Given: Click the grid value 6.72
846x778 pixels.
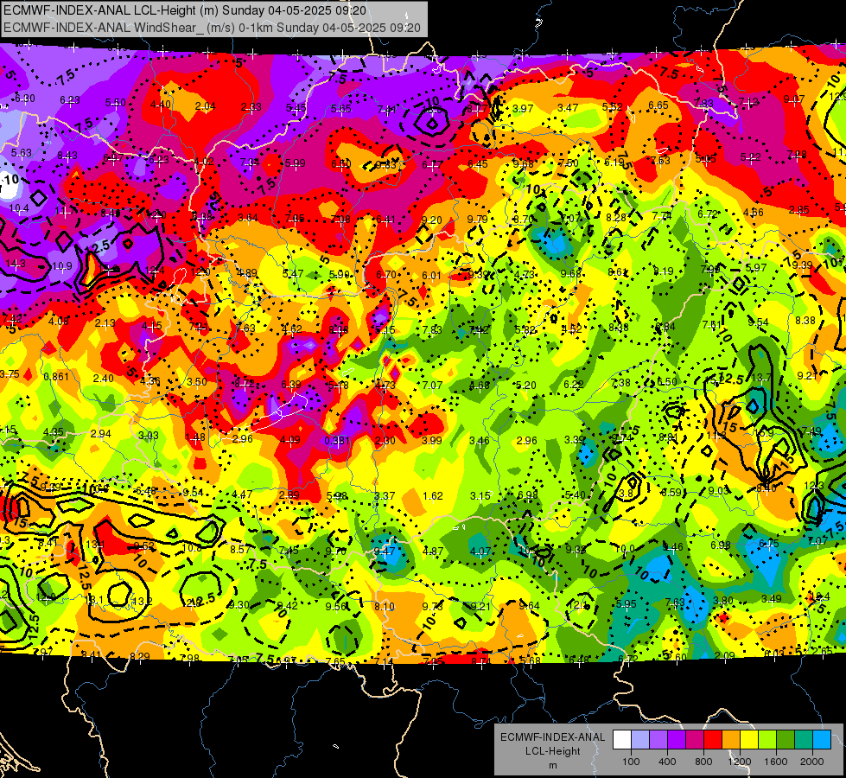Looking at the screenshot, I should (x=708, y=214).
